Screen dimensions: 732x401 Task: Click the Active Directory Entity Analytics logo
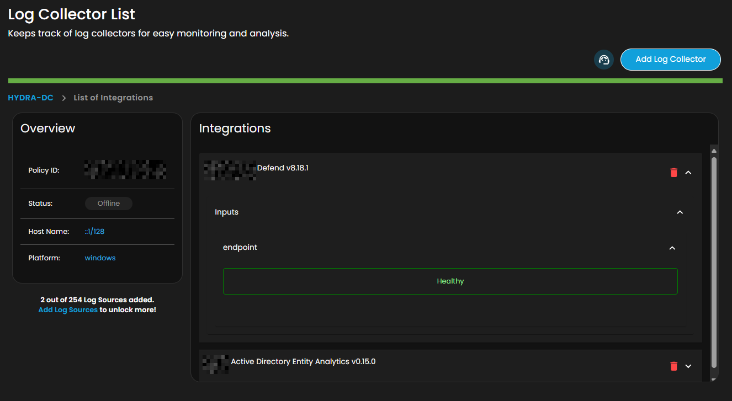[216, 364]
